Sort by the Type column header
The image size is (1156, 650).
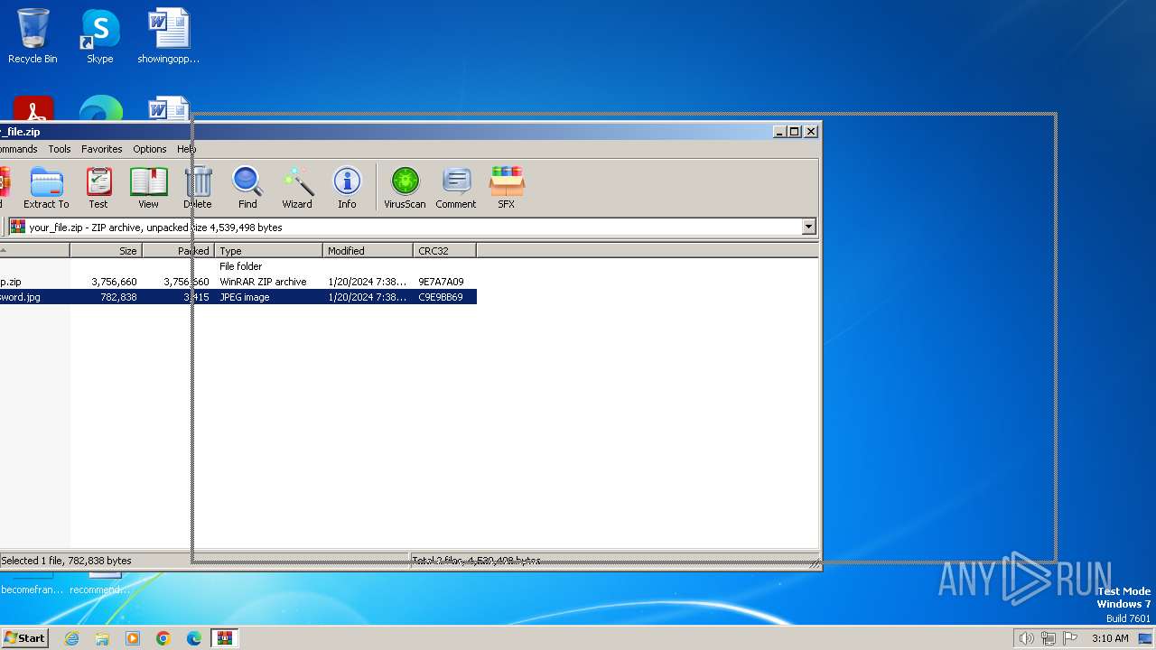click(268, 251)
